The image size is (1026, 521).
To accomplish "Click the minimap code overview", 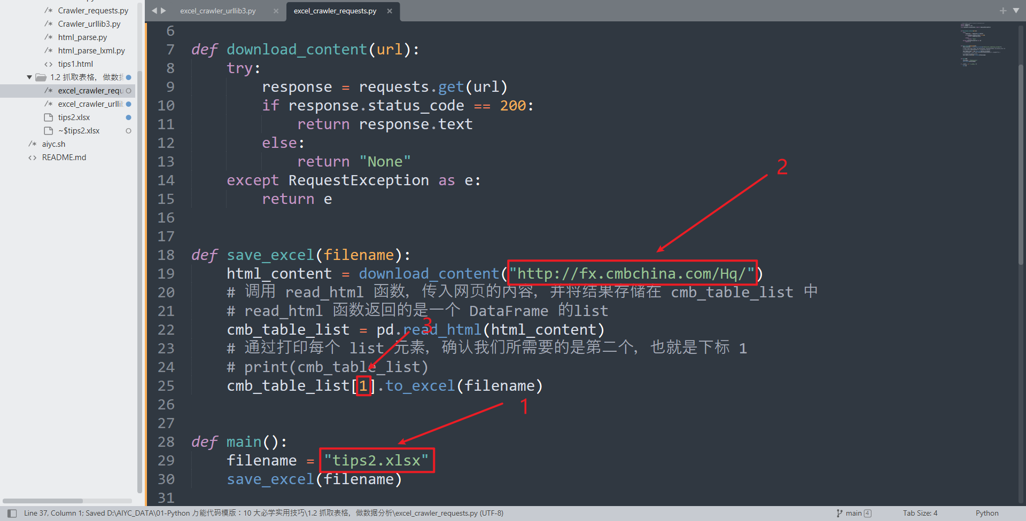I will point(982,45).
